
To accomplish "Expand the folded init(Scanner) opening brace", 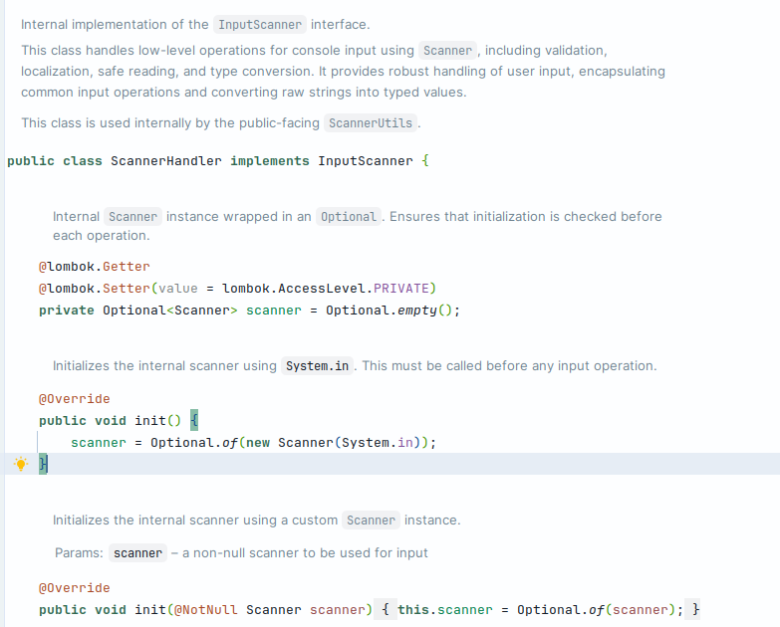I will [x=386, y=610].
